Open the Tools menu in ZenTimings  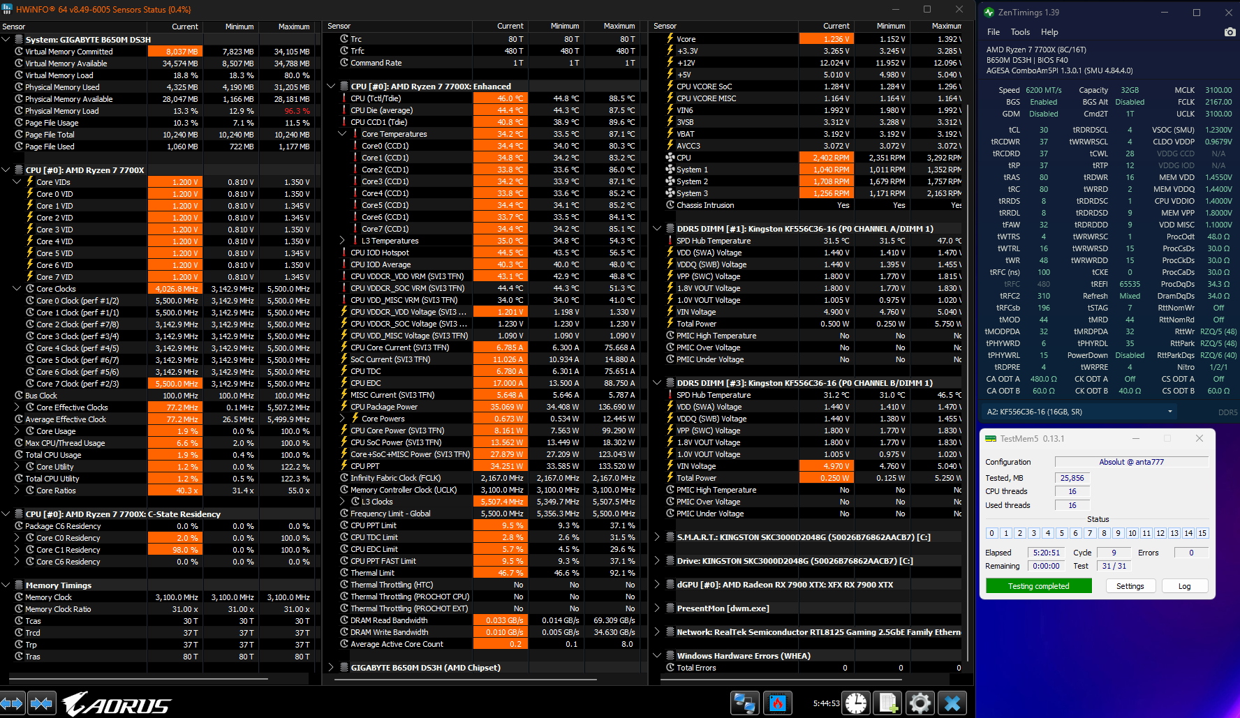pos(1020,32)
